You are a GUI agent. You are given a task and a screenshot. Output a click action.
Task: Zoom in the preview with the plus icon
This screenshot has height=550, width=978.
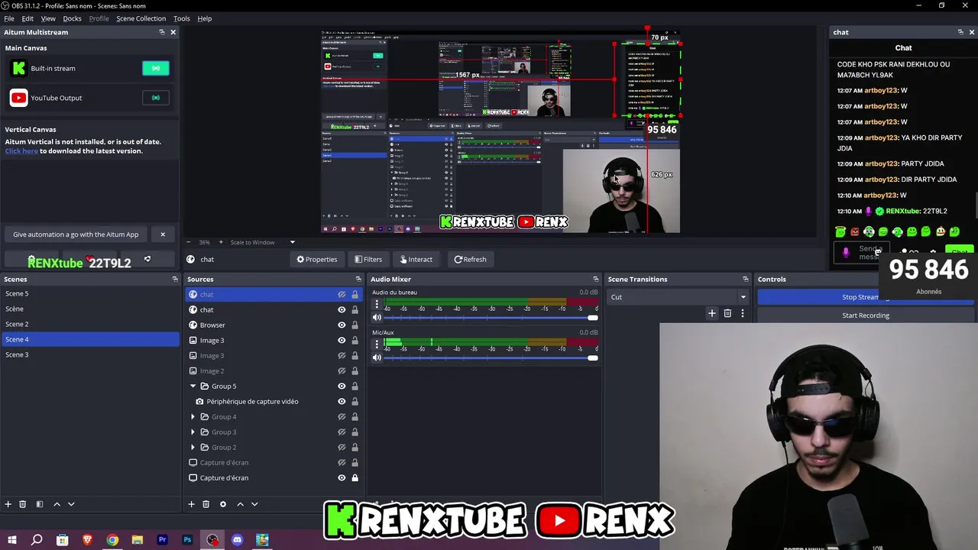point(221,242)
